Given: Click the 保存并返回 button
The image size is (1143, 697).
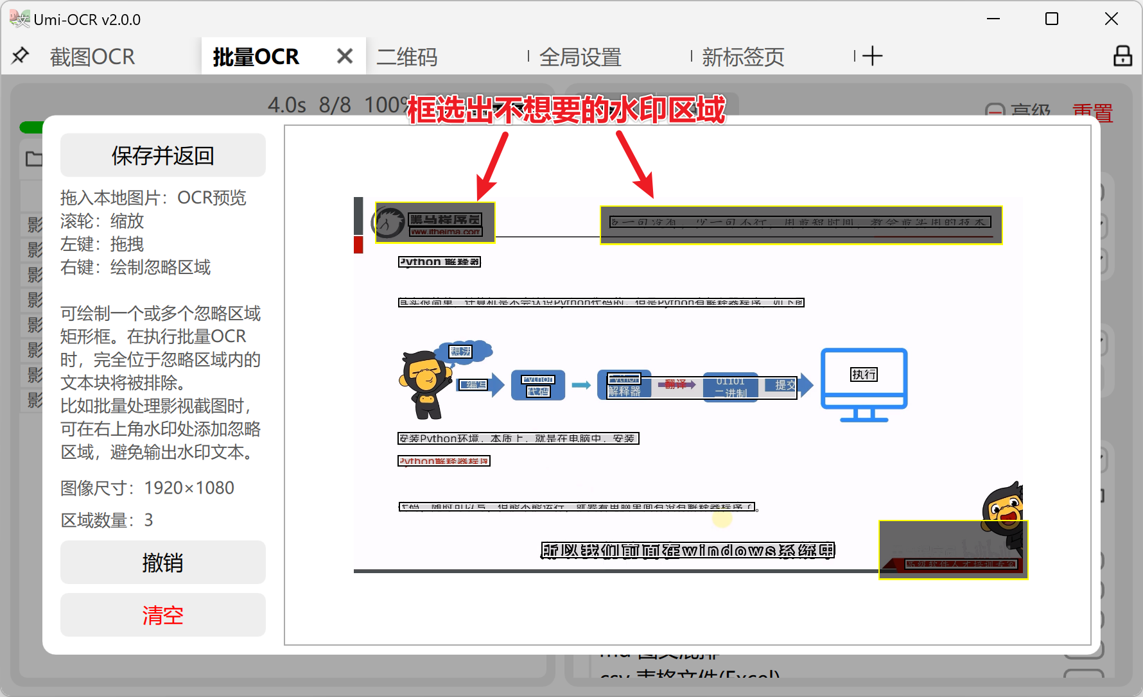Looking at the screenshot, I should 162,155.
